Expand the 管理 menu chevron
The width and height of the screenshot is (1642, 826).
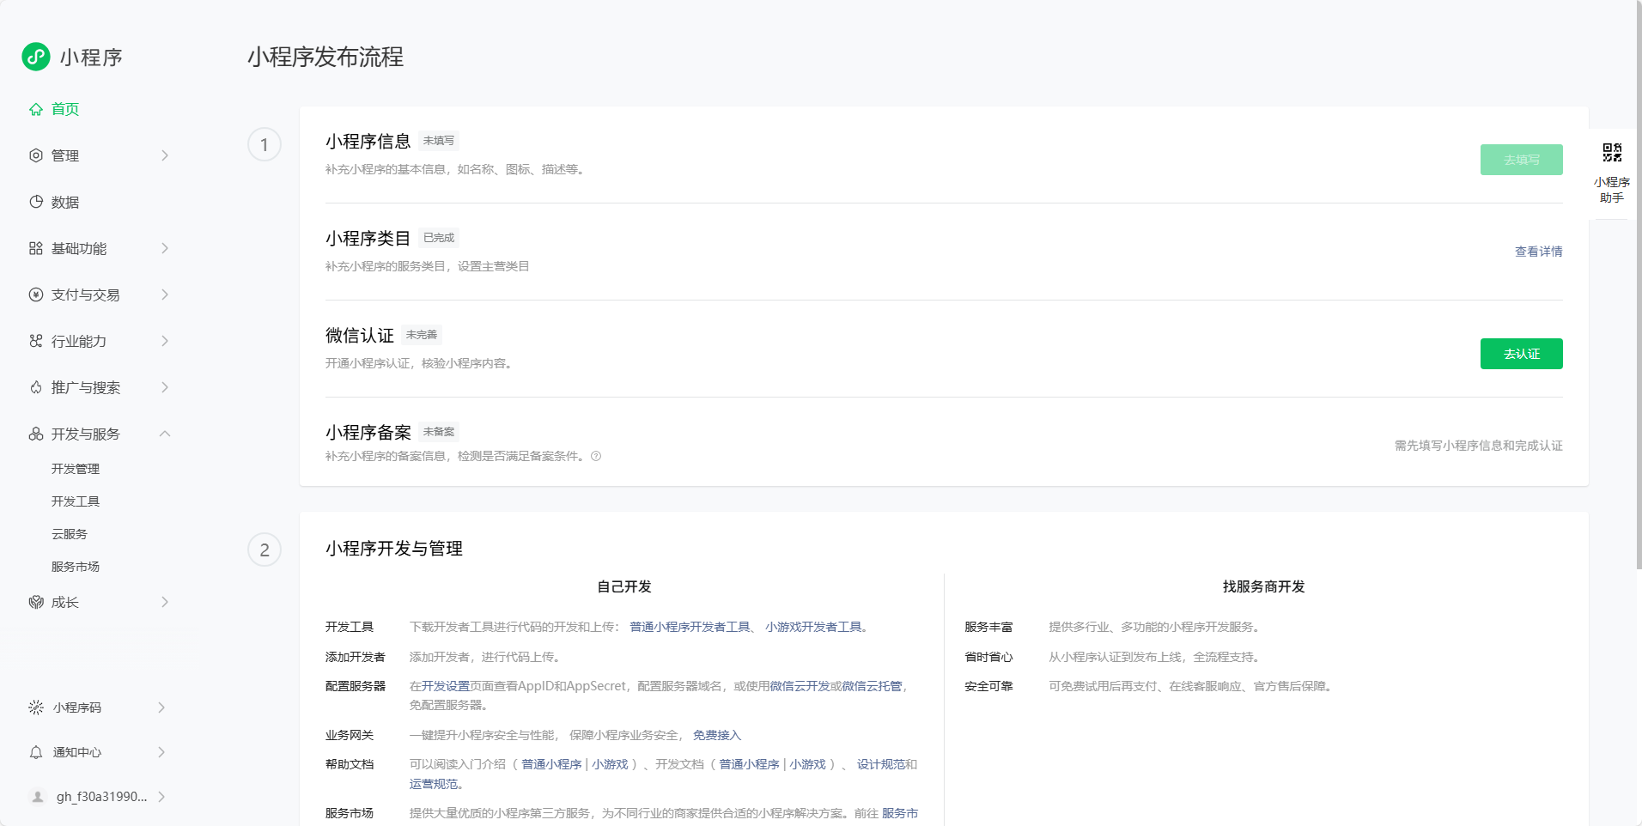pyautogui.click(x=165, y=155)
